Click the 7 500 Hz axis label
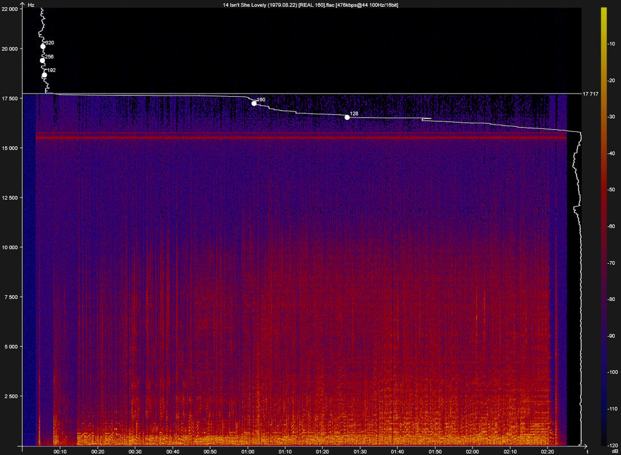The image size is (621, 455). coord(11,297)
